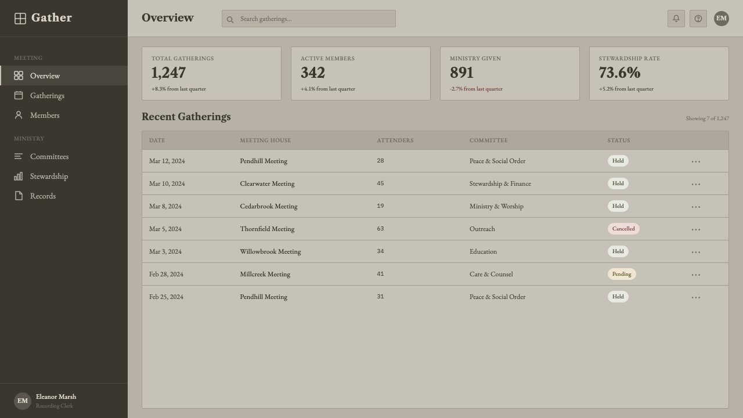Click the EM avatar in top bar
This screenshot has width=743, height=418.
click(722, 19)
